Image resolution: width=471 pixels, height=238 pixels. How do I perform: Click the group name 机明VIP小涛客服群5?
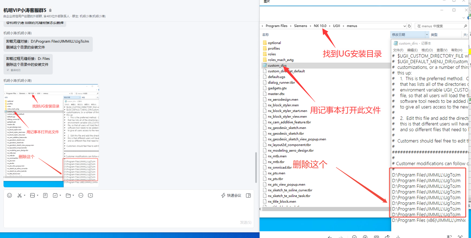[x=25, y=10]
